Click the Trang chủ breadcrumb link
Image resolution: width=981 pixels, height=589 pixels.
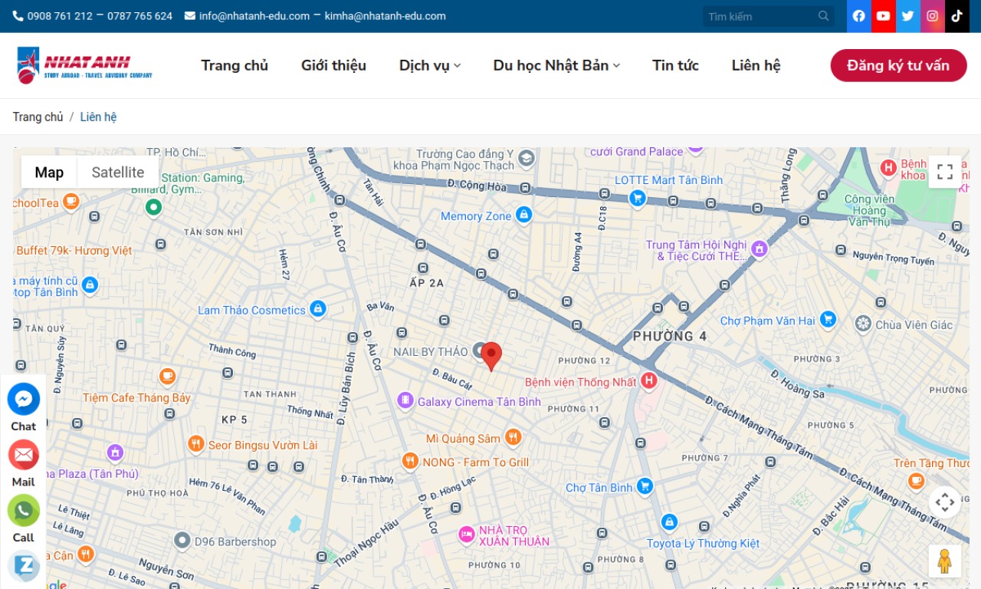coord(38,117)
